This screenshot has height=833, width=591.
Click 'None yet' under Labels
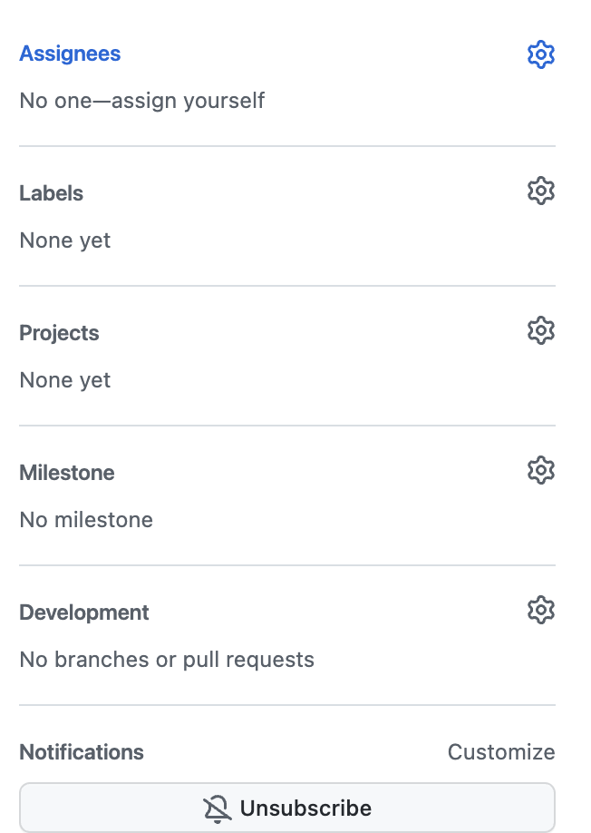click(x=65, y=240)
